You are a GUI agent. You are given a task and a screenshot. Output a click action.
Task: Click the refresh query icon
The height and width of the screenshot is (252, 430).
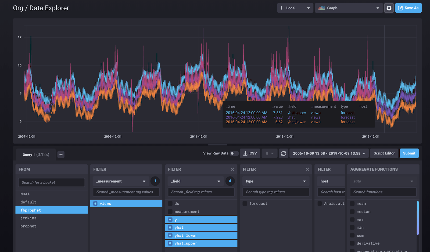[x=283, y=153]
